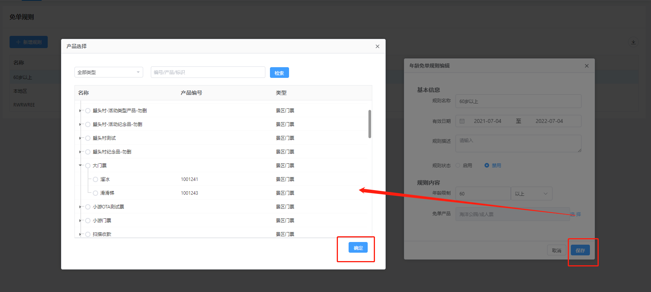The image size is (651, 292).
Task: Select the 溜冰 product radio button
Action: coord(95,179)
